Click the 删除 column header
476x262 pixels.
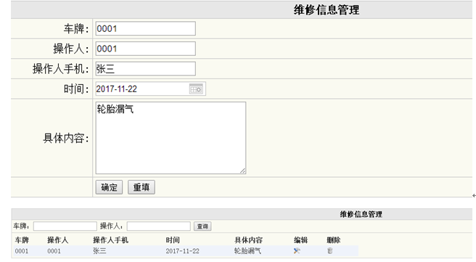coord(334,240)
